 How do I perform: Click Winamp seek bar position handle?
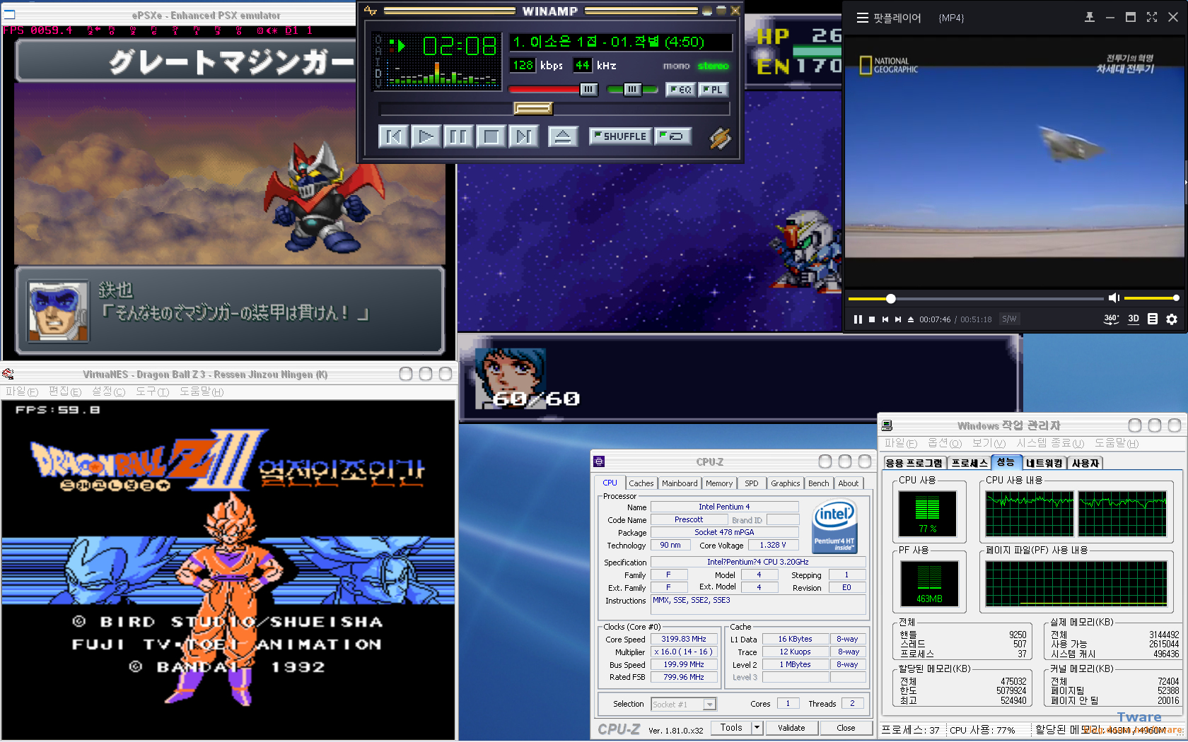tap(532, 108)
